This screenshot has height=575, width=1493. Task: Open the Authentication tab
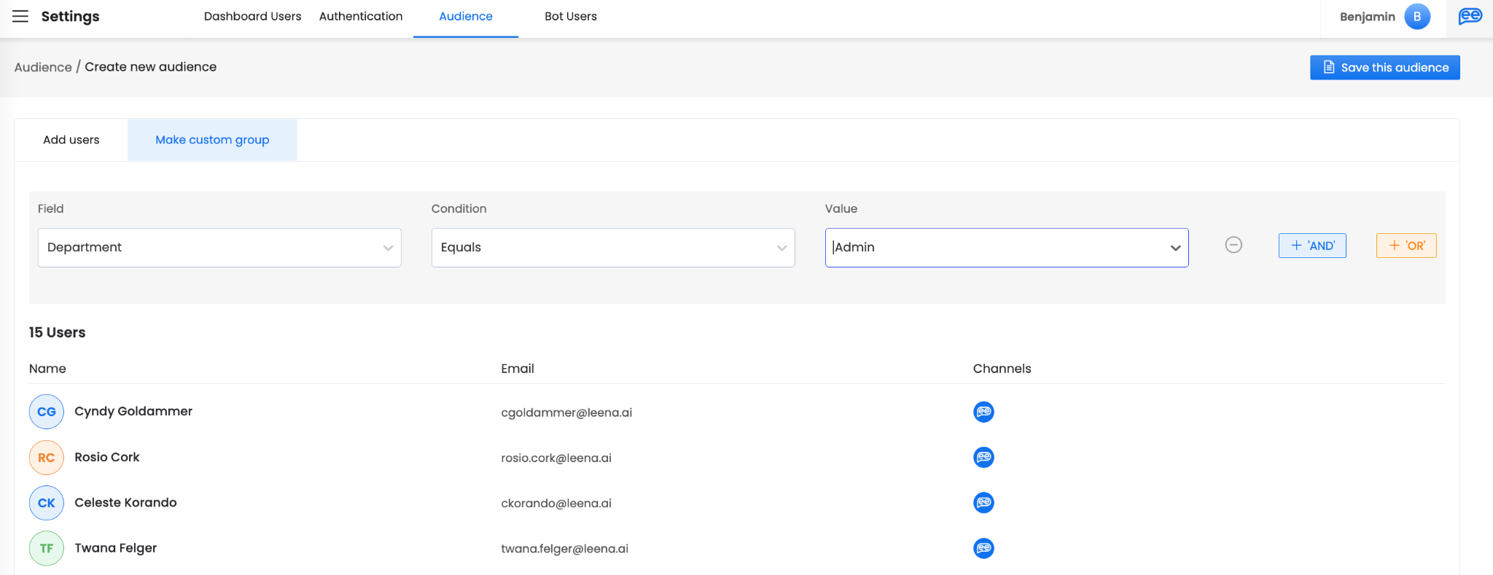(x=360, y=16)
